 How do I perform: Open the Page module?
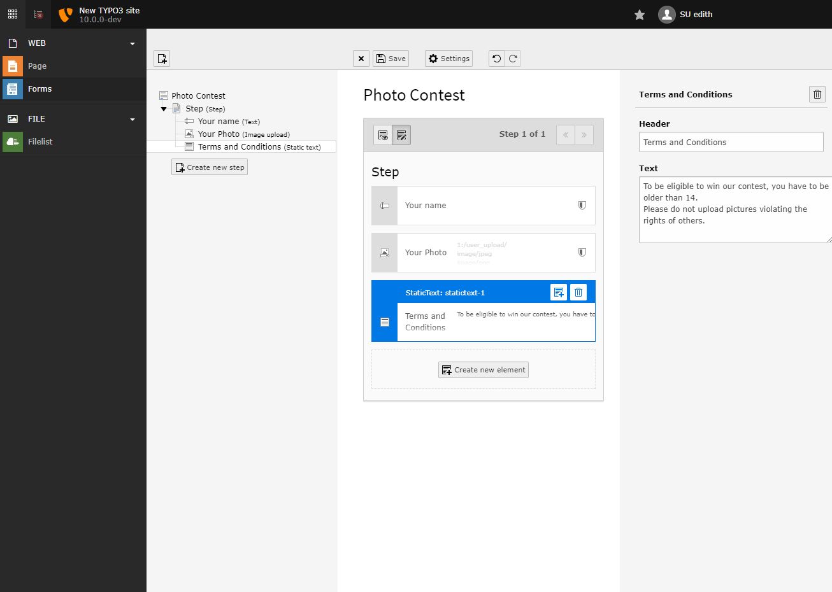tap(37, 66)
